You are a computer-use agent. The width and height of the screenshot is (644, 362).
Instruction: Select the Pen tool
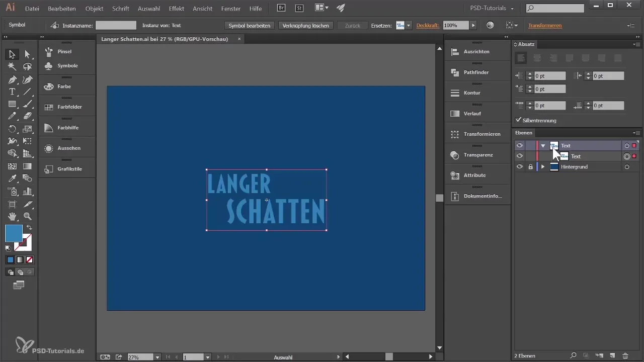(12, 79)
